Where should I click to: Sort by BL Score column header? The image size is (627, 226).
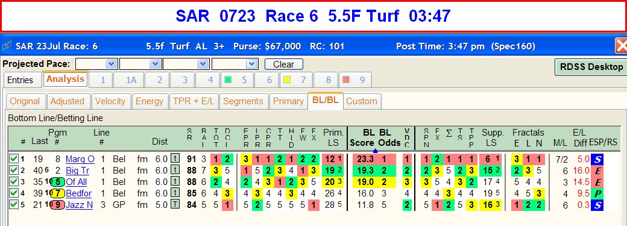[362, 137]
